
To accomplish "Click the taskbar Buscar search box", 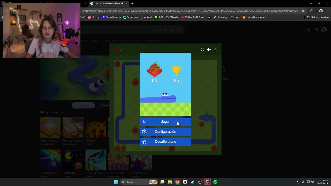I will (140, 182).
